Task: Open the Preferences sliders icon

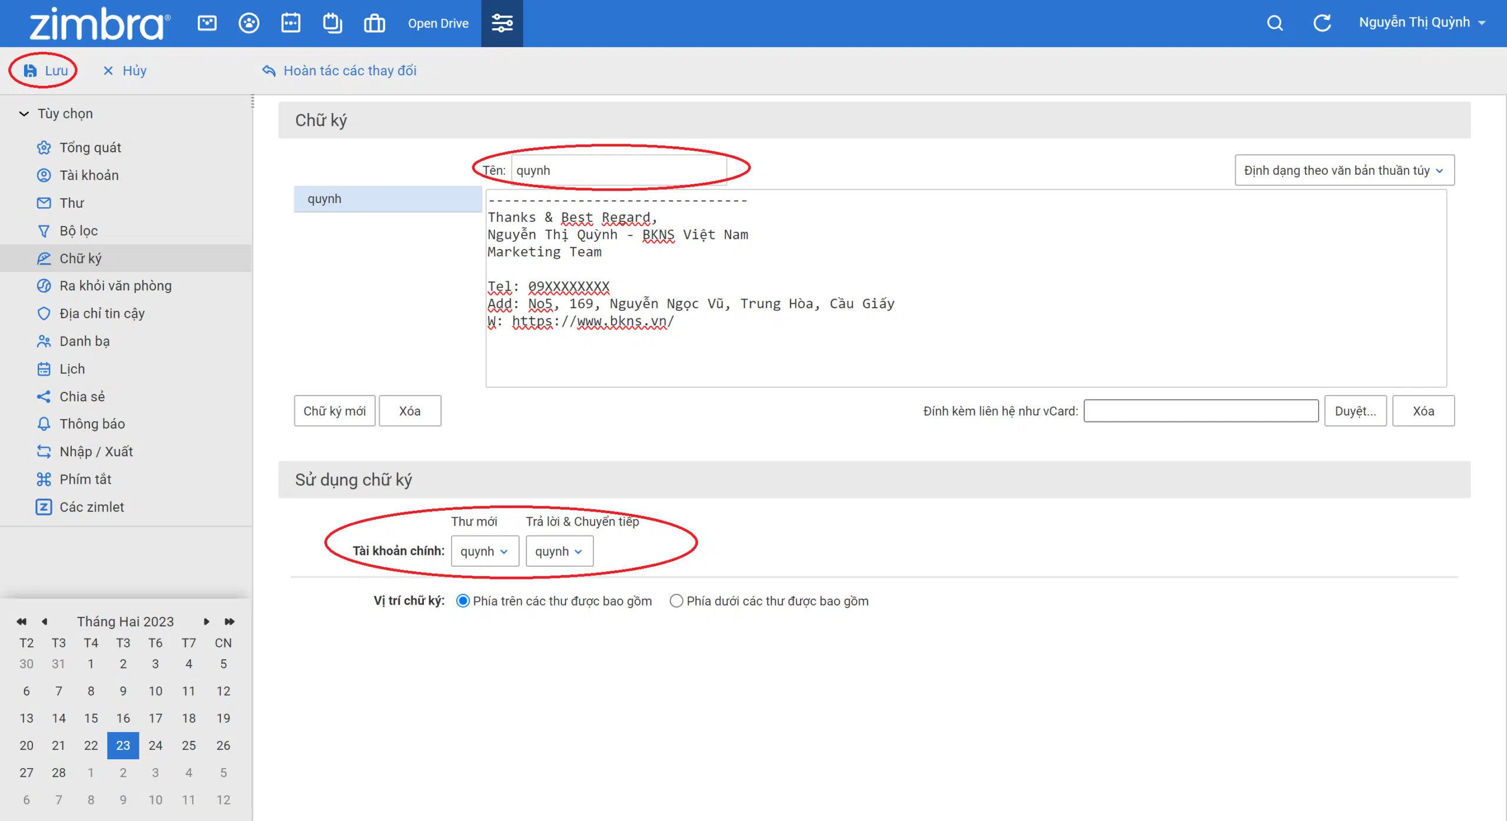Action: click(502, 24)
